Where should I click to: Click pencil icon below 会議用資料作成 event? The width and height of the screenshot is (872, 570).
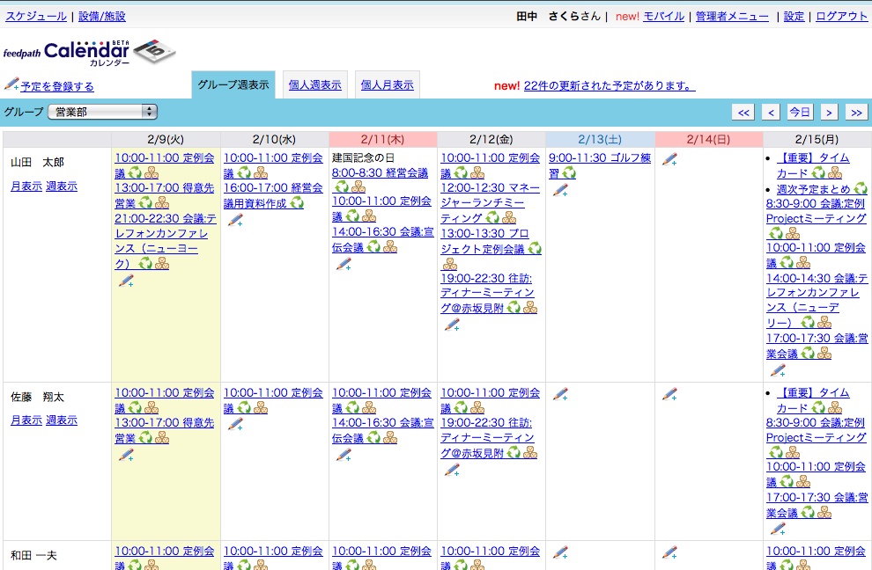click(234, 220)
